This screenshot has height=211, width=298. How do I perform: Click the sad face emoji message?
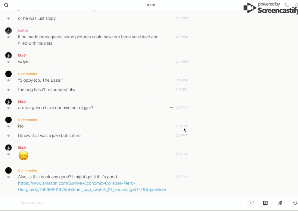23,156
